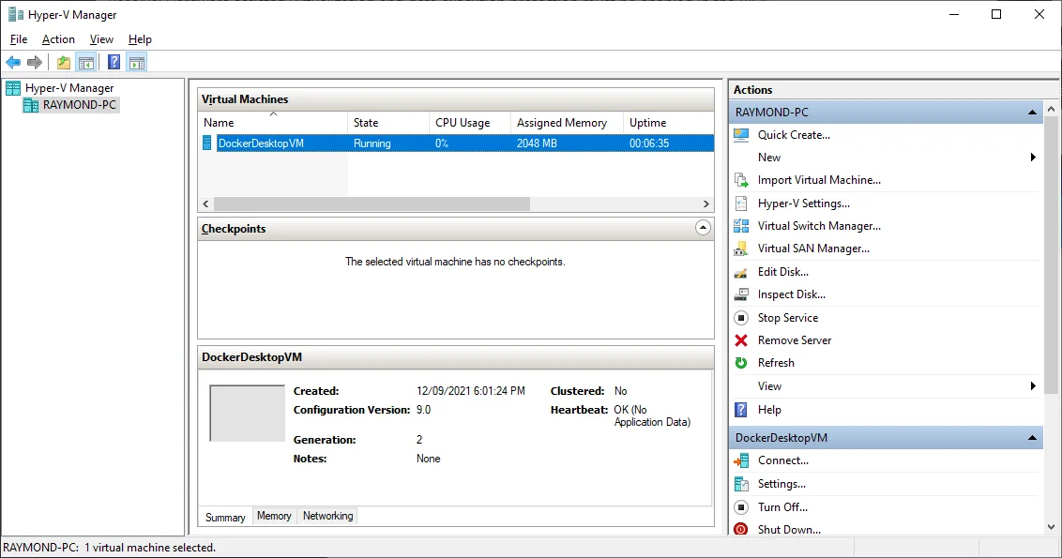The image size is (1062, 558).
Task: Switch to the Memory tab
Action: pos(274,516)
